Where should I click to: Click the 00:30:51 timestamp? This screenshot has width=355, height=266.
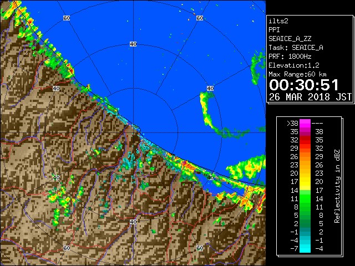304,85
